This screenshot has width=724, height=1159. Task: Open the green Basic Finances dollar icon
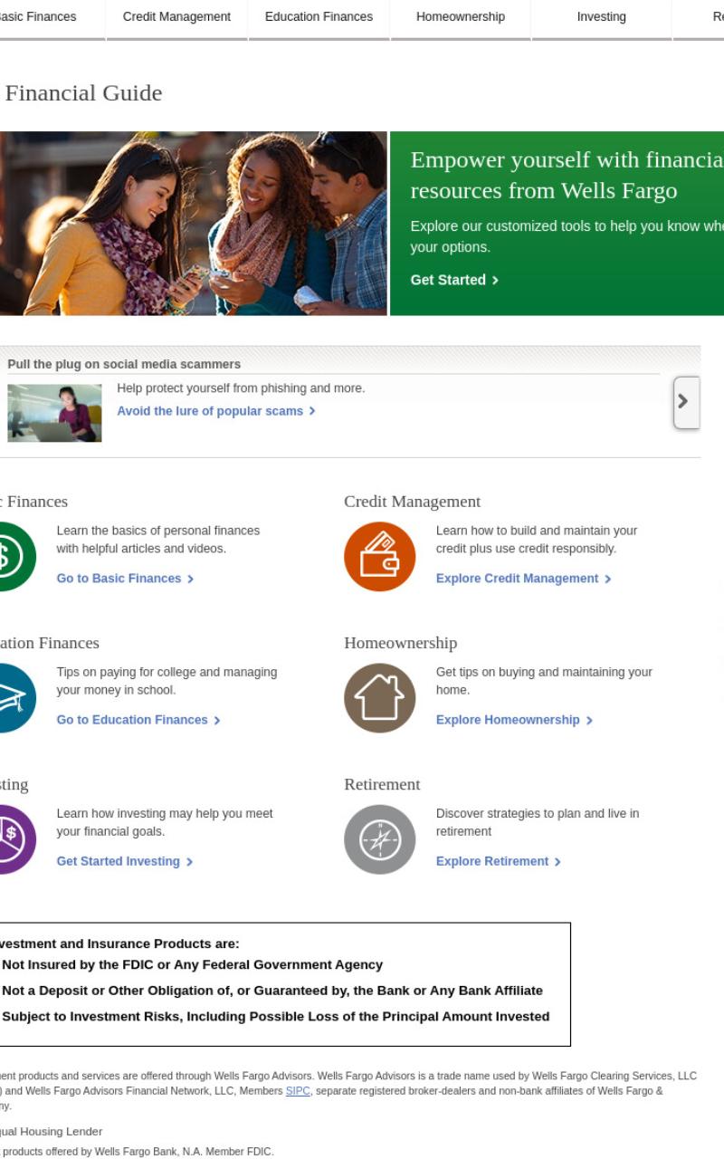[18, 557]
